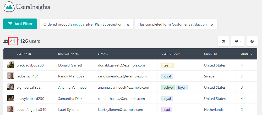Sort by the Orders column header
The width and height of the screenshot is (262, 115).
[x=246, y=54]
